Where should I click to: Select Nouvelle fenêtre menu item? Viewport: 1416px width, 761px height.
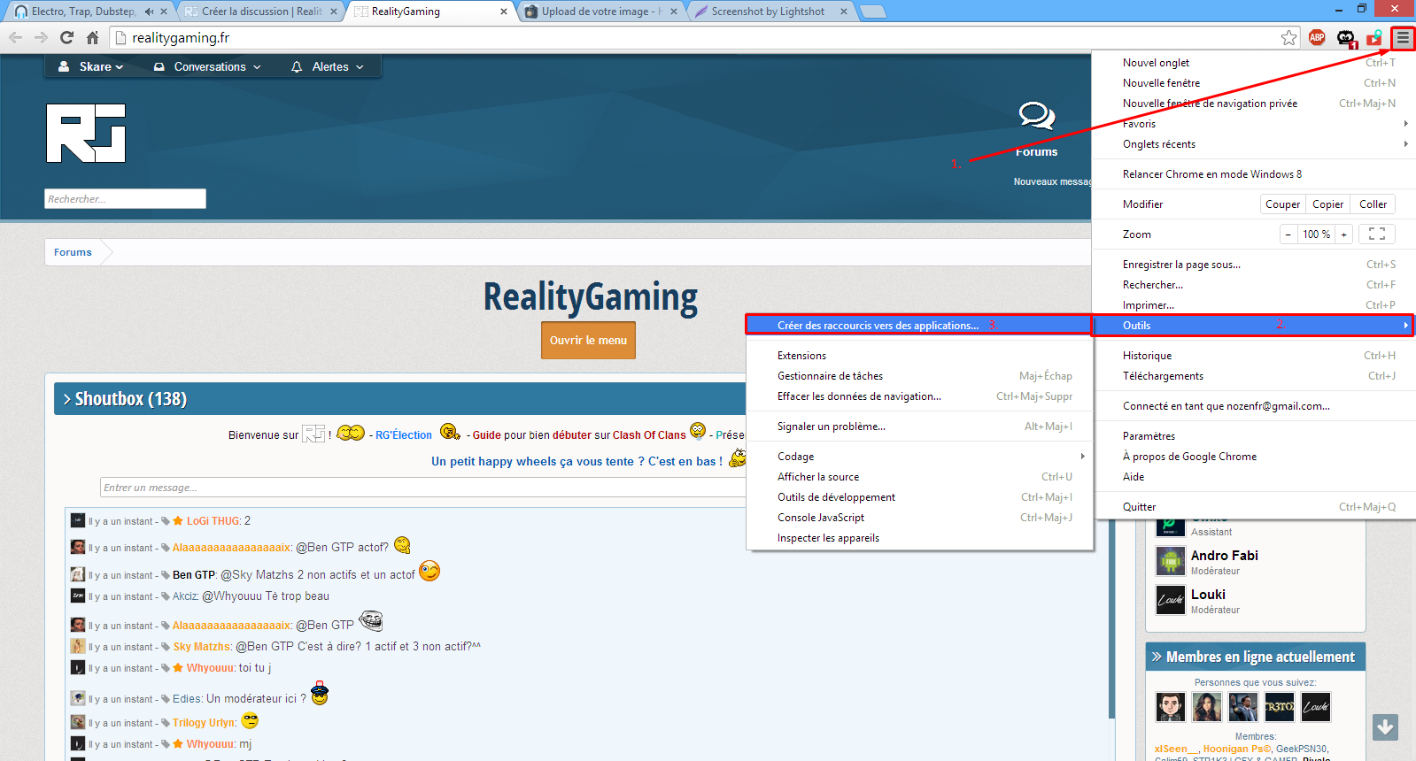(x=1255, y=83)
